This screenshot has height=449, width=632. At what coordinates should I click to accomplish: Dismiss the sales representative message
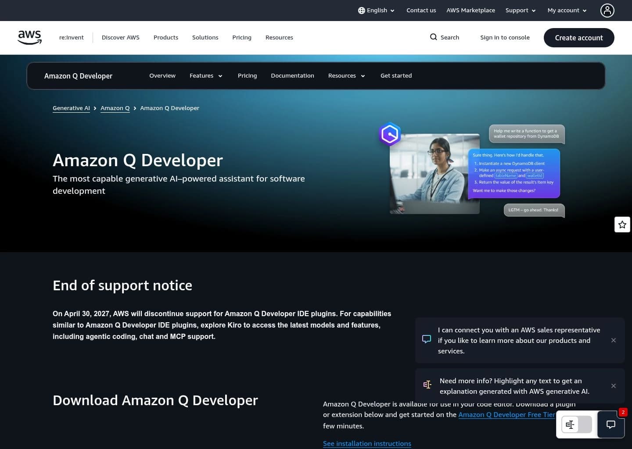[x=614, y=340]
